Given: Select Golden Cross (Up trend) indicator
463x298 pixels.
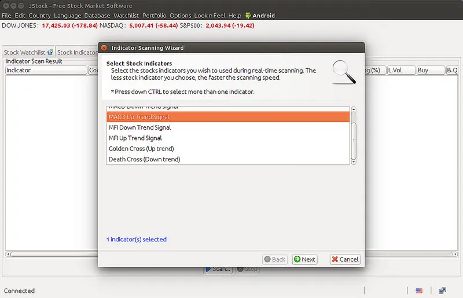Looking at the screenshot, I should 228,149.
